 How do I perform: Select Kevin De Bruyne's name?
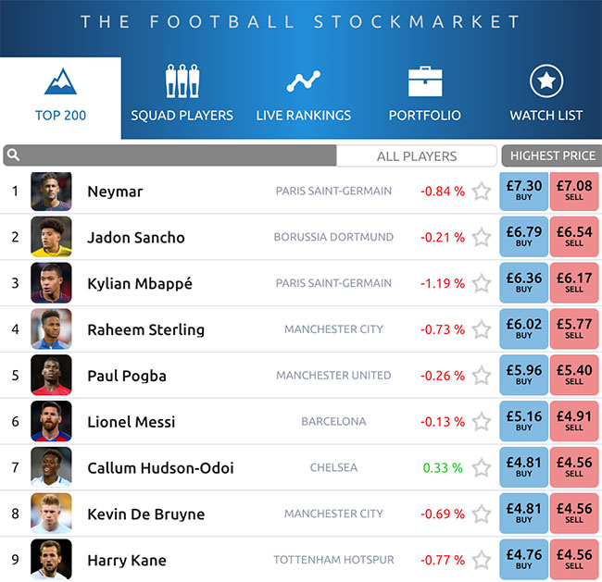(x=146, y=514)
